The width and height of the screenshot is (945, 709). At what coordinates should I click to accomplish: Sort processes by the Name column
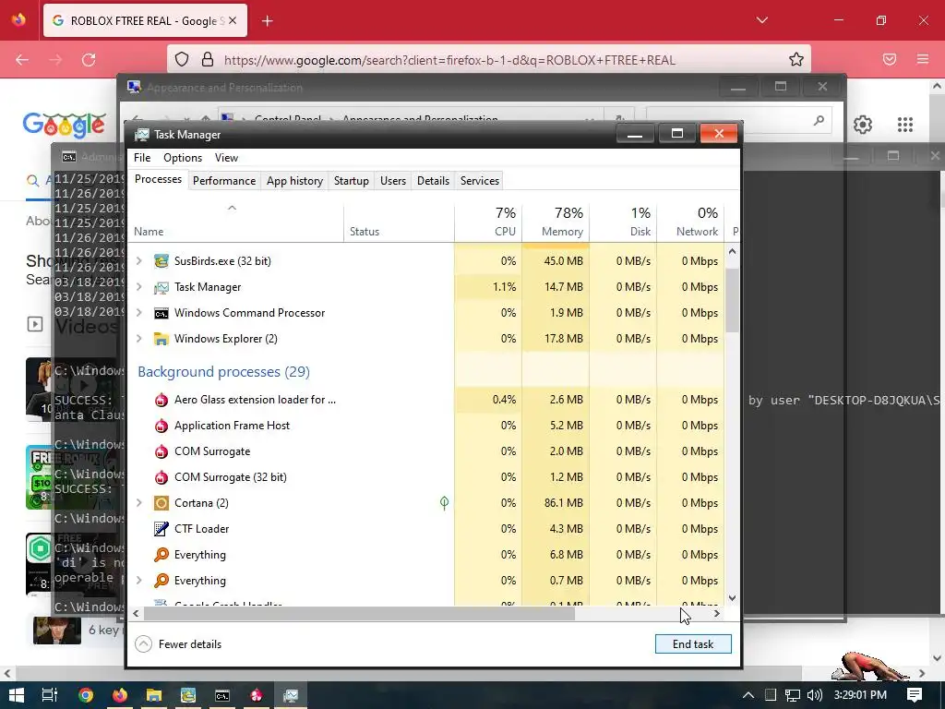click(x=235, y=222)
